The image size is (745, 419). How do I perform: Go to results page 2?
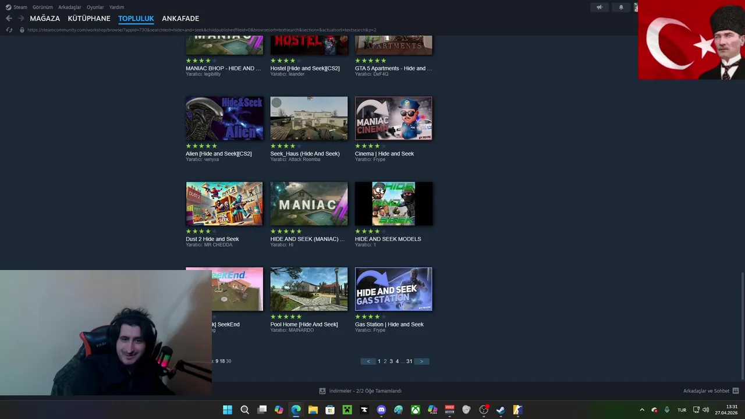tap(385, 361)
